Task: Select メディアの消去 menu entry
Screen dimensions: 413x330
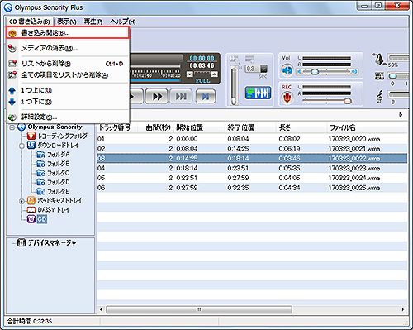Action: 68,49
